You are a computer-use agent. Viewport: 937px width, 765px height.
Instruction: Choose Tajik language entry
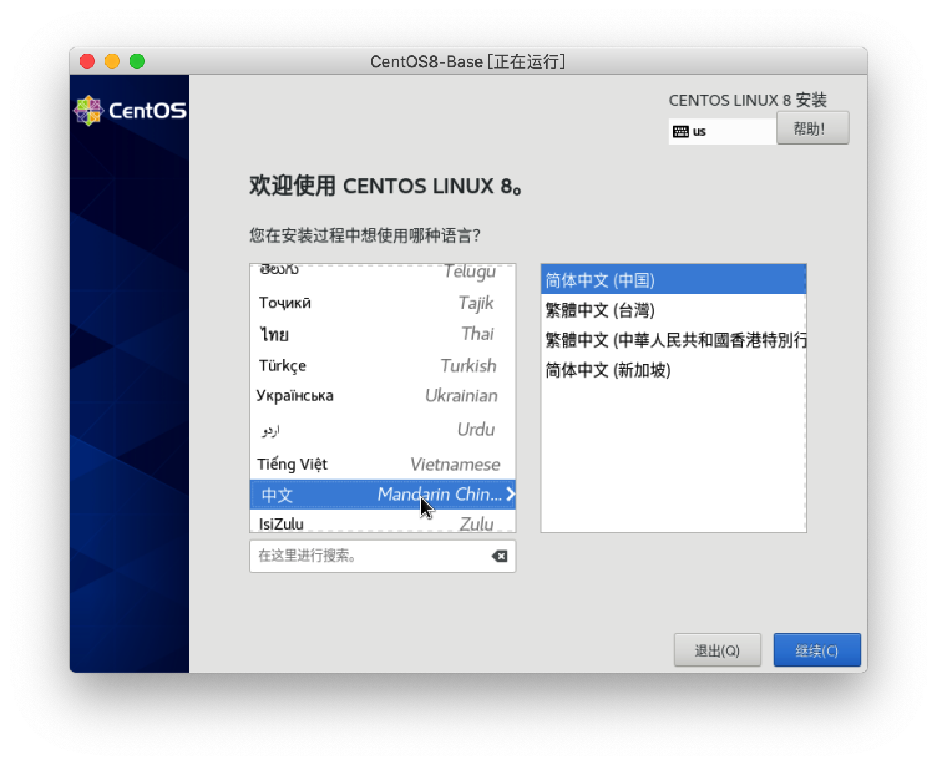point(382,303)
